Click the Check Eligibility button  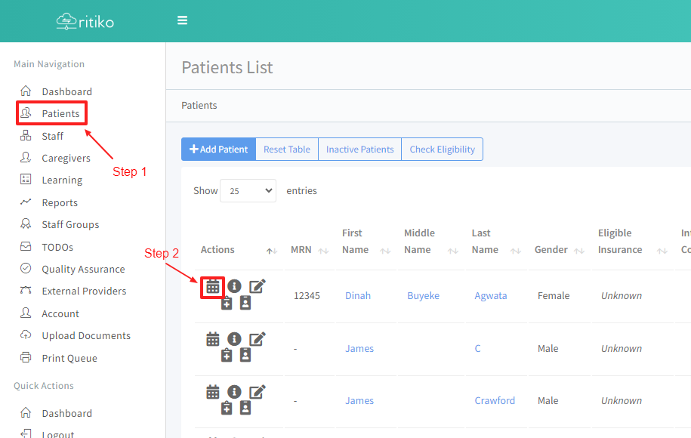[x=442, y=150]
